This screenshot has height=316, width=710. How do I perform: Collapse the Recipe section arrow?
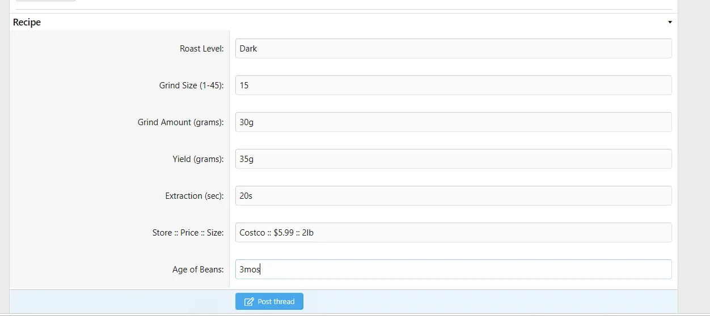pyautogui.click(x=670, y=23)
